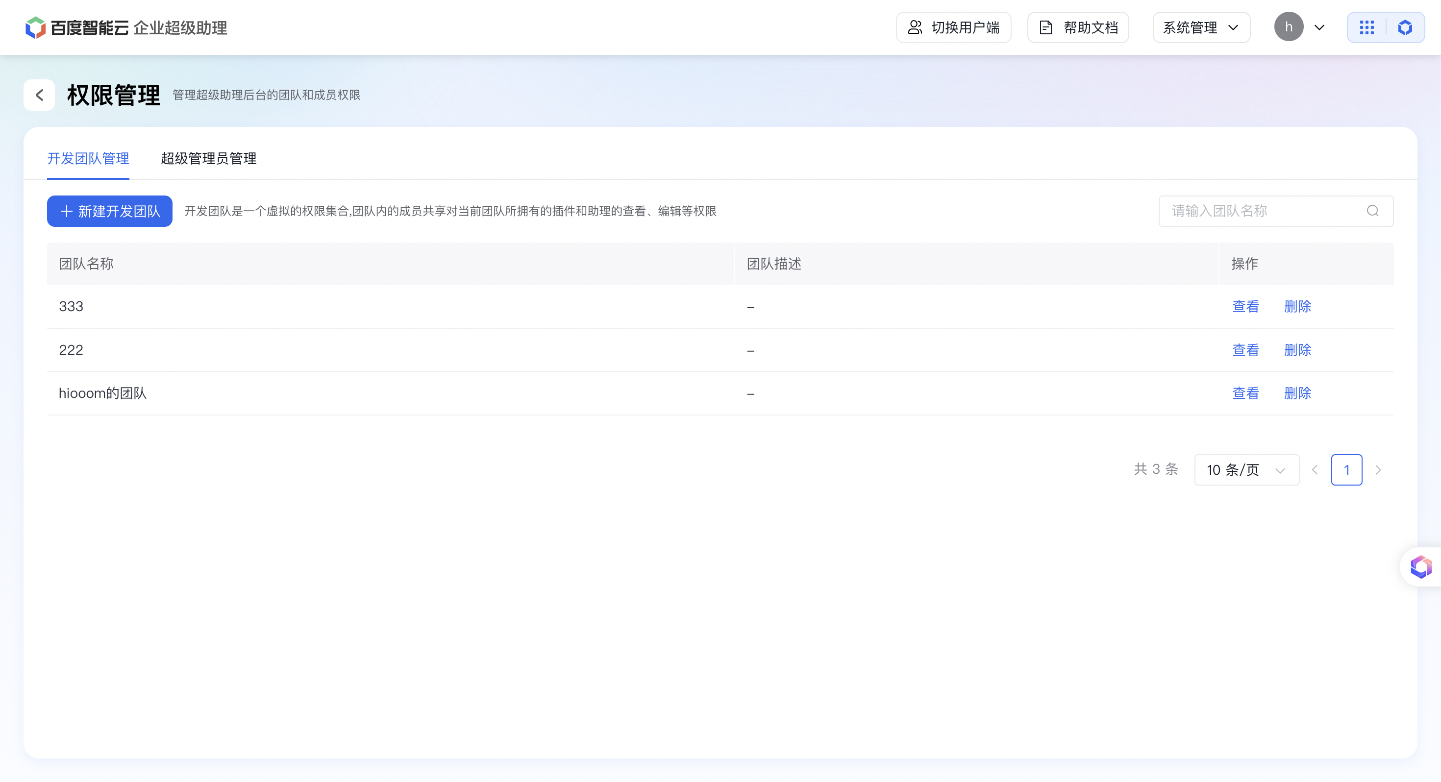Go back using the back arrow button
1441x782 pixels.
pyautogui.click(x=39, y=95)
